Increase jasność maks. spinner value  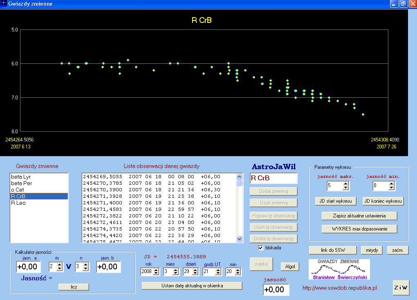click(345, 184)
